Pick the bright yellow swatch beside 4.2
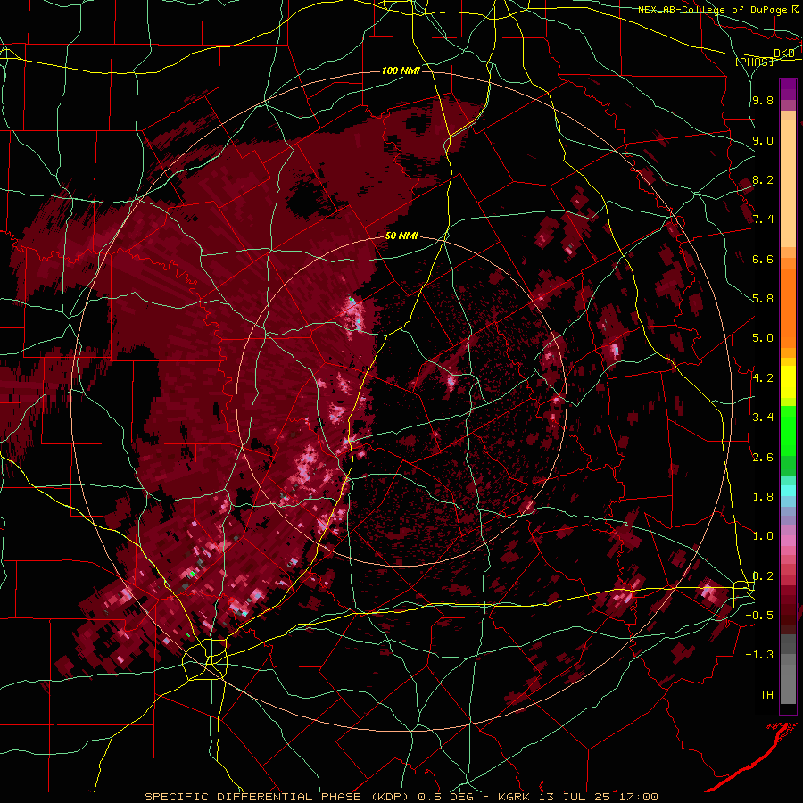Screen dimensions: 803x803 click(788, 382)
